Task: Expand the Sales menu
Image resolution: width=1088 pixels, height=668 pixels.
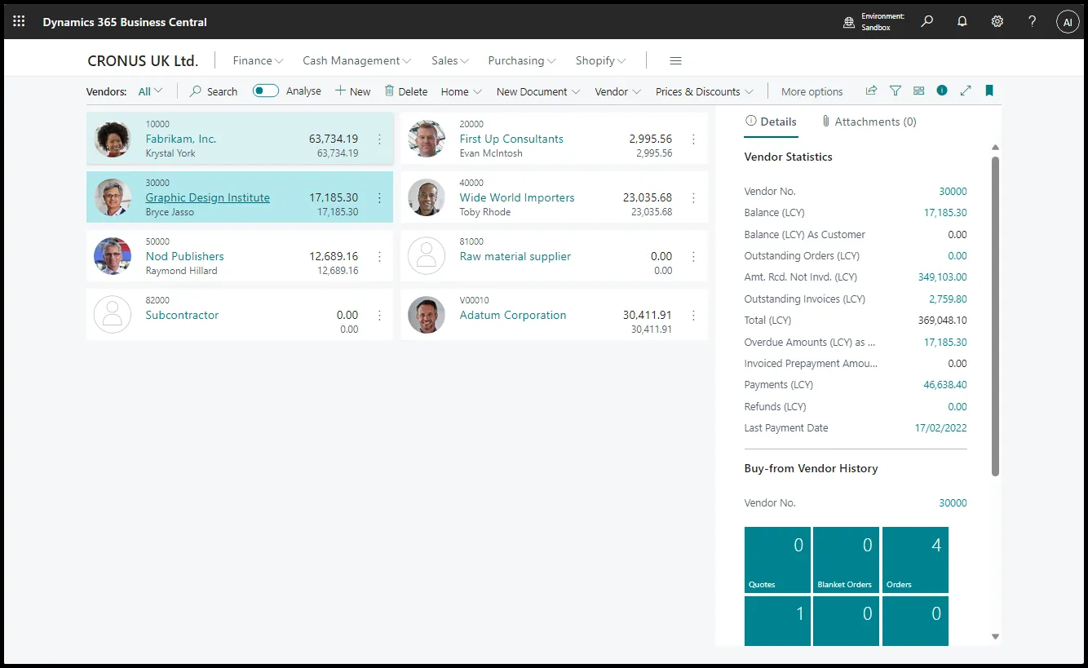Action: (450, 60)
